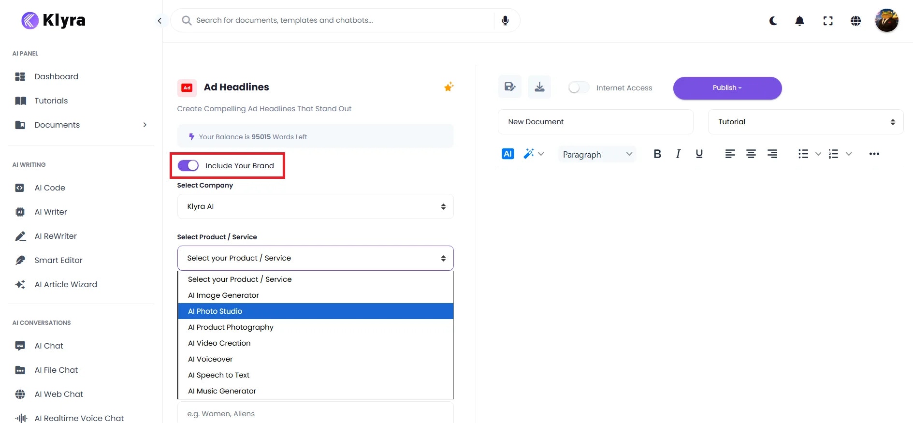Close the Select Product / Service dropdown

pos(315,258)
